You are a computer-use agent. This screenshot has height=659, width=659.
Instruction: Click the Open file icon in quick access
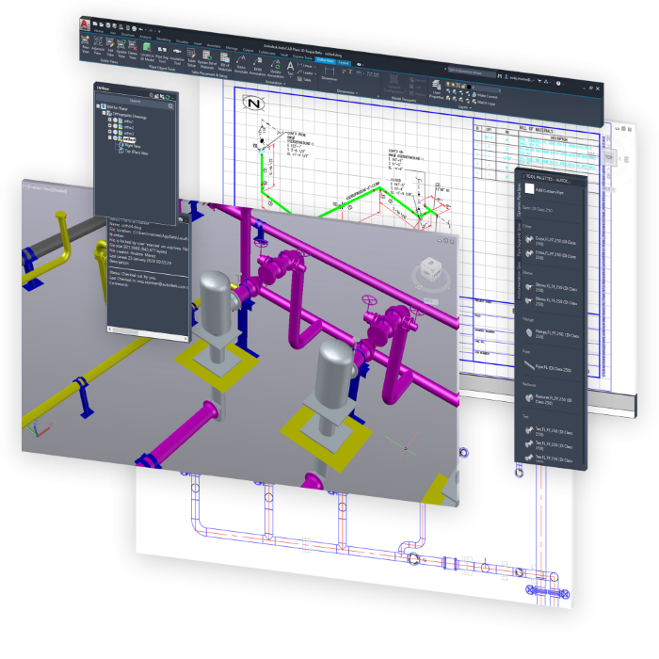[x=102, y=24]
